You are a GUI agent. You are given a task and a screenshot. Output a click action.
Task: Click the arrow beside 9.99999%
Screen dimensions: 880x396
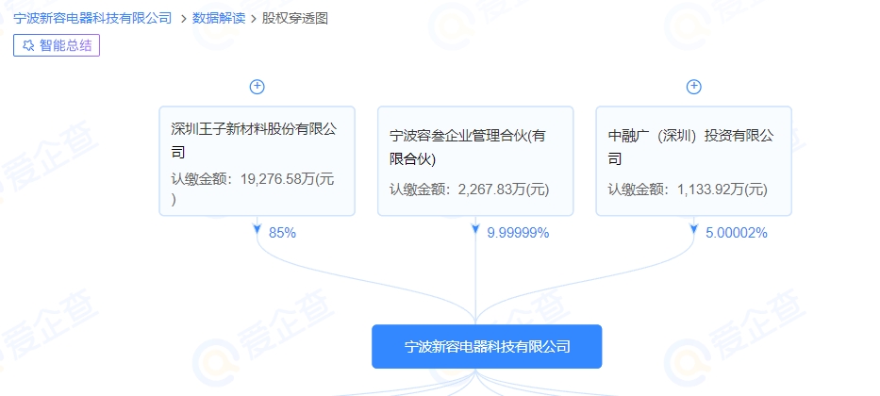pyautogui.click(x=475, y=229)
